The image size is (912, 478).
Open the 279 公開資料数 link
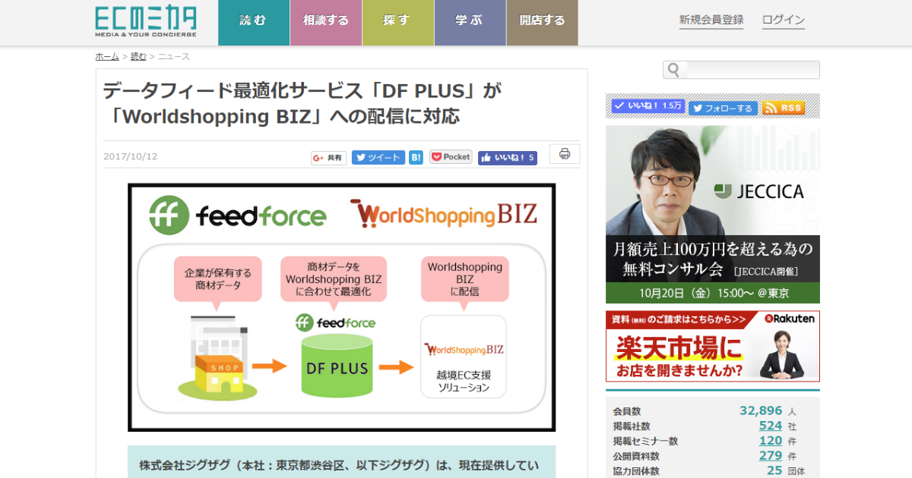click(x=771, y=456)
